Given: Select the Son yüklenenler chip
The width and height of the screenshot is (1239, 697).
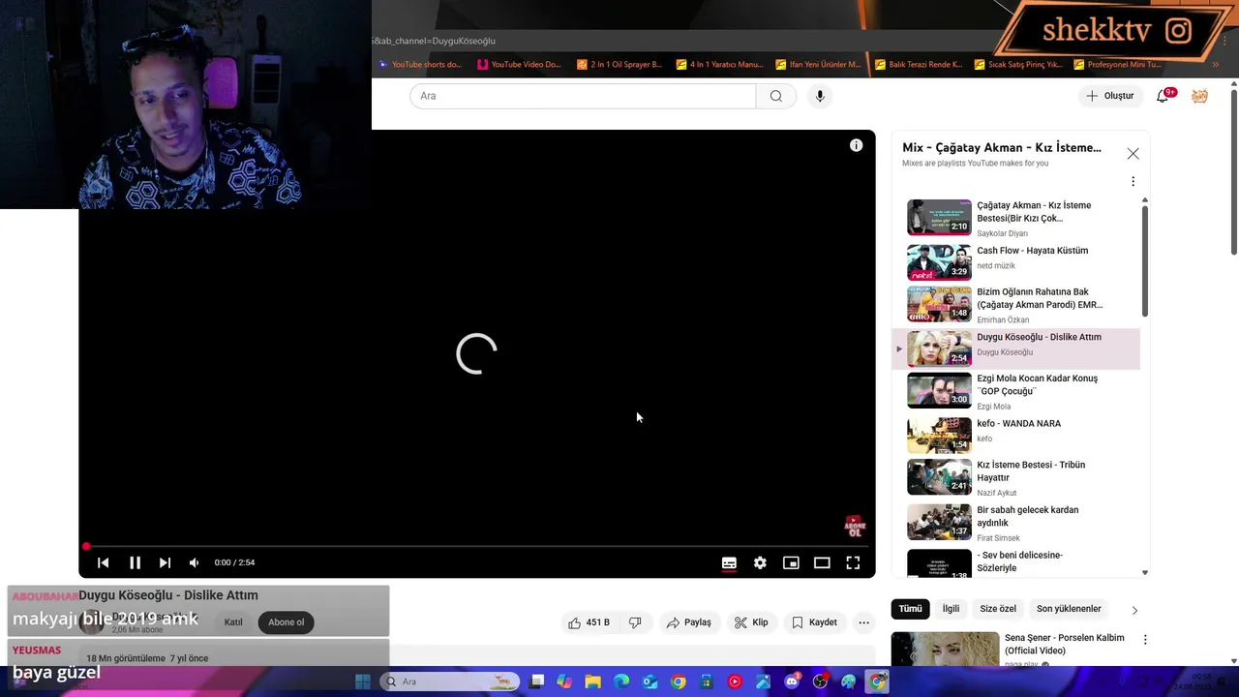Looking at the screenshot, I should pyautogui.click(x=1069, y=609).
